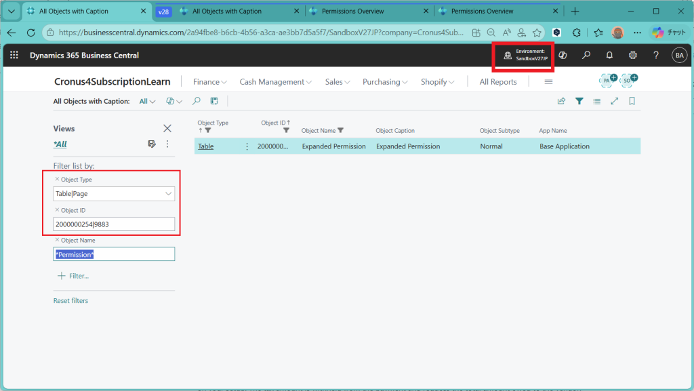694x391 pixels.
Task: Open the Object Type dropdown
Action: coord(168,194)
